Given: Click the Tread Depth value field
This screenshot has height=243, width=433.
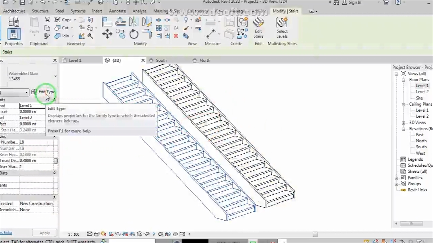Looking at the screenshot, I should pos(32,161).
